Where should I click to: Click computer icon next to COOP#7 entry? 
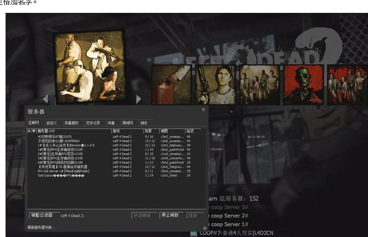click(193, 233)
